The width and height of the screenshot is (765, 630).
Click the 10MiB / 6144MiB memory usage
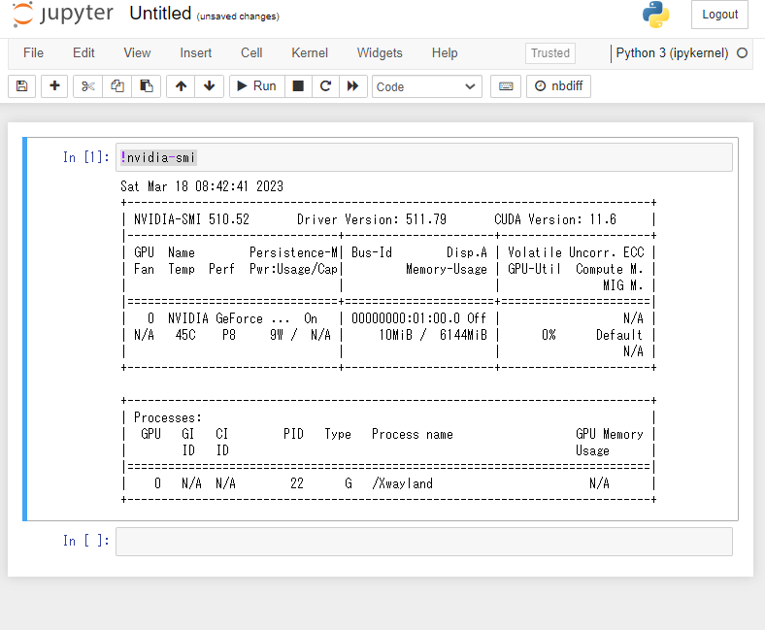tap(433, 335)
